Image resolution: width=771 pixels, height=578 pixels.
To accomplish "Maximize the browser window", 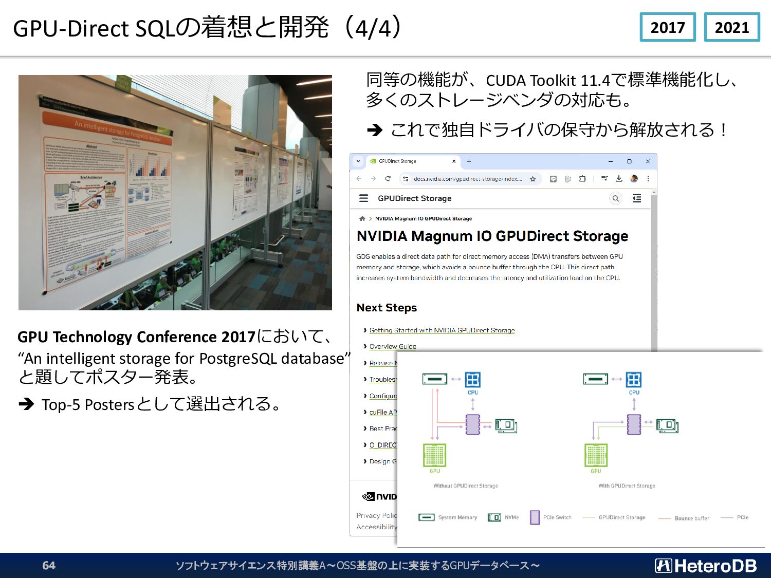I will point(629,161).
